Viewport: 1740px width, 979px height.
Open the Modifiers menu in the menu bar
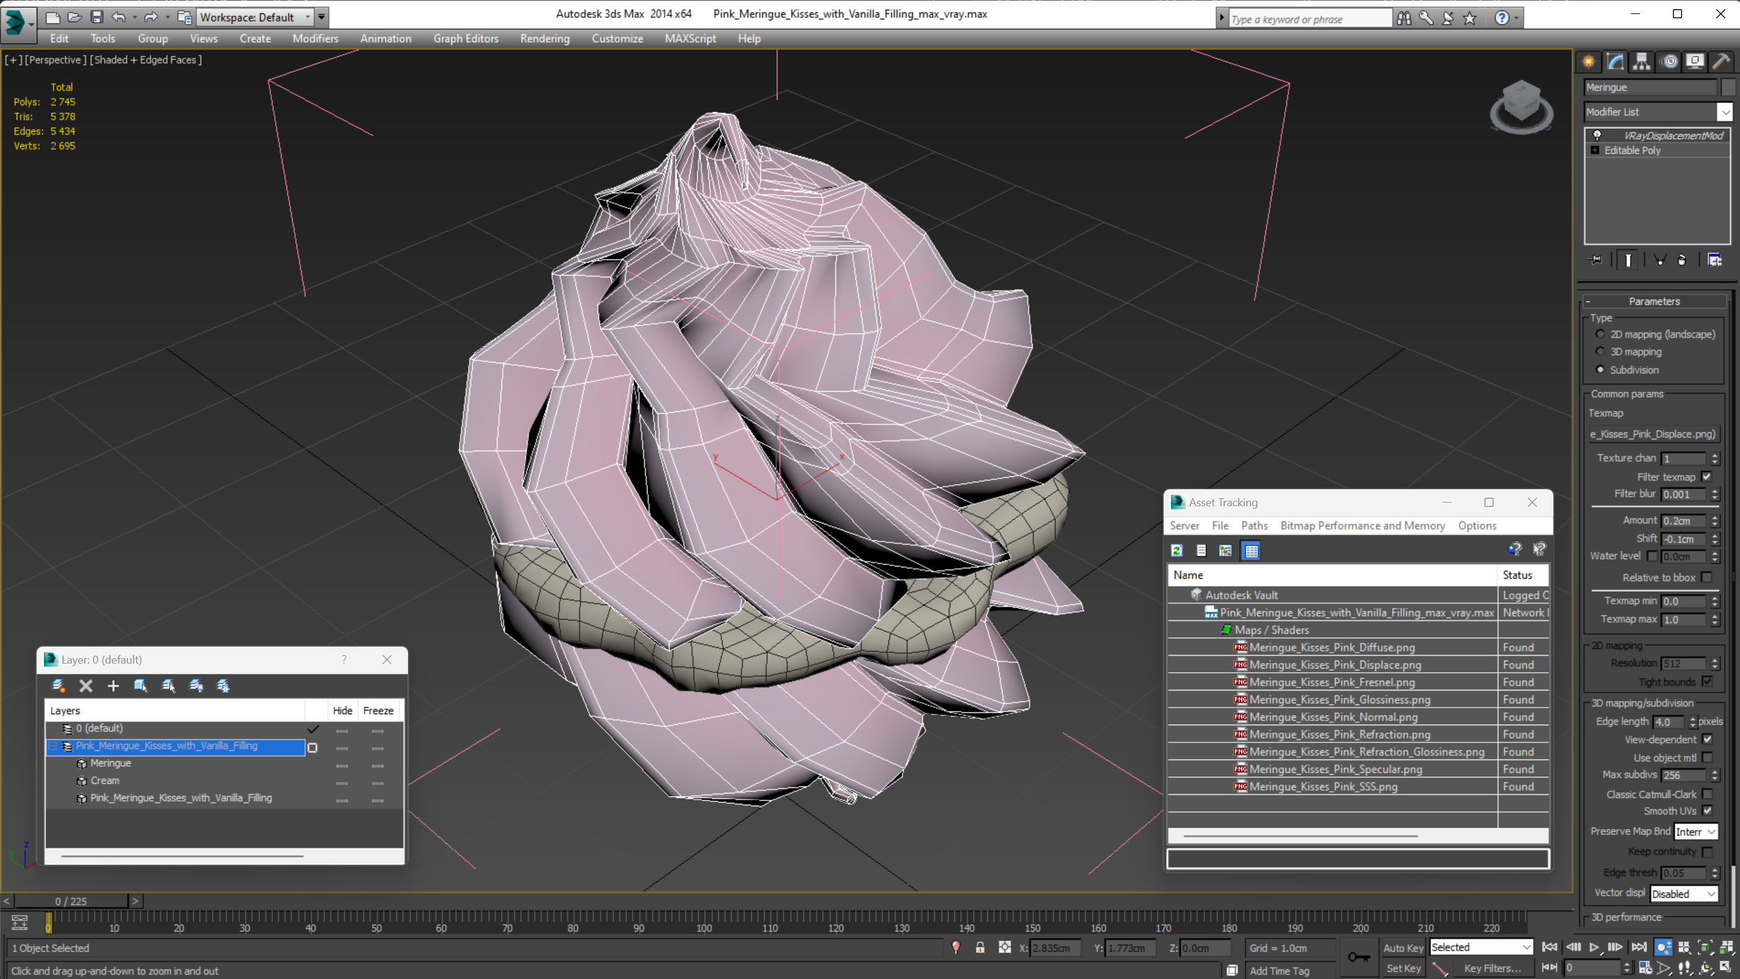pyautogui.click(x=314, y=38)
